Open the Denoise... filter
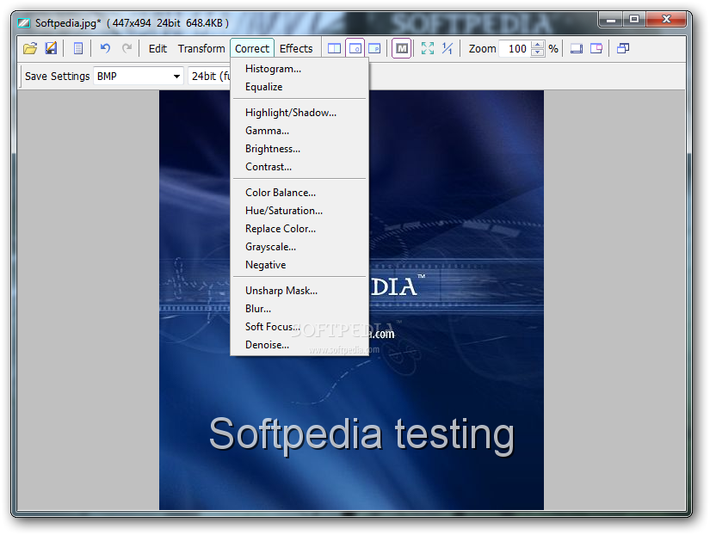The width and height of the screenshot is (710, 535). [x=299, y=345]
